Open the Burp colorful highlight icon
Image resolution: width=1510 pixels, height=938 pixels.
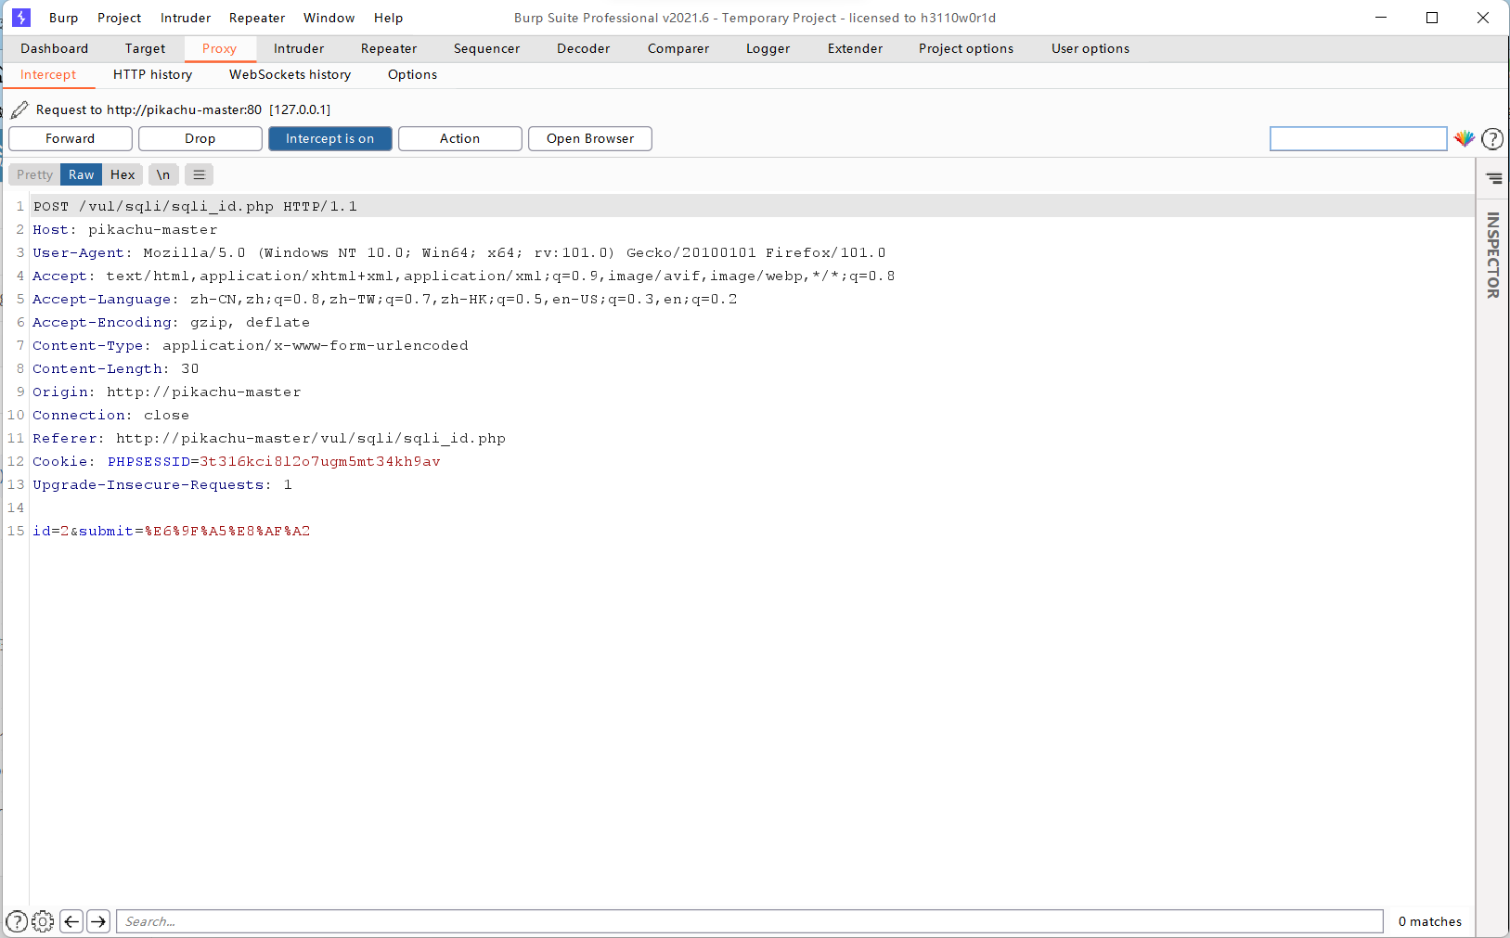tap(1465, 138)
